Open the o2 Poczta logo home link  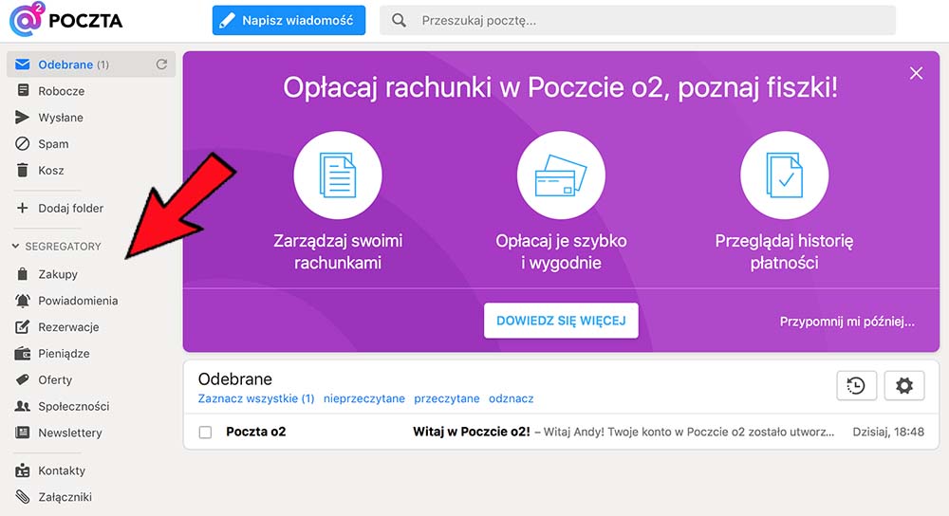click(66, 19)
